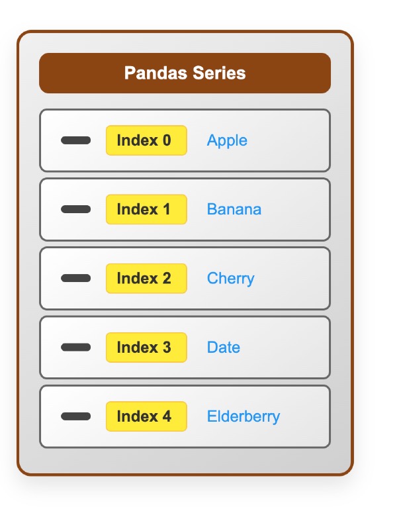This screenshot has height=517, width=401.
Task: Click the Apple value text
Action: (x=227, y=140)
